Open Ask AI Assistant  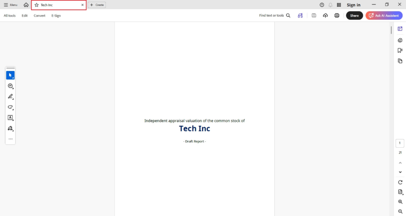pos(384,15)
